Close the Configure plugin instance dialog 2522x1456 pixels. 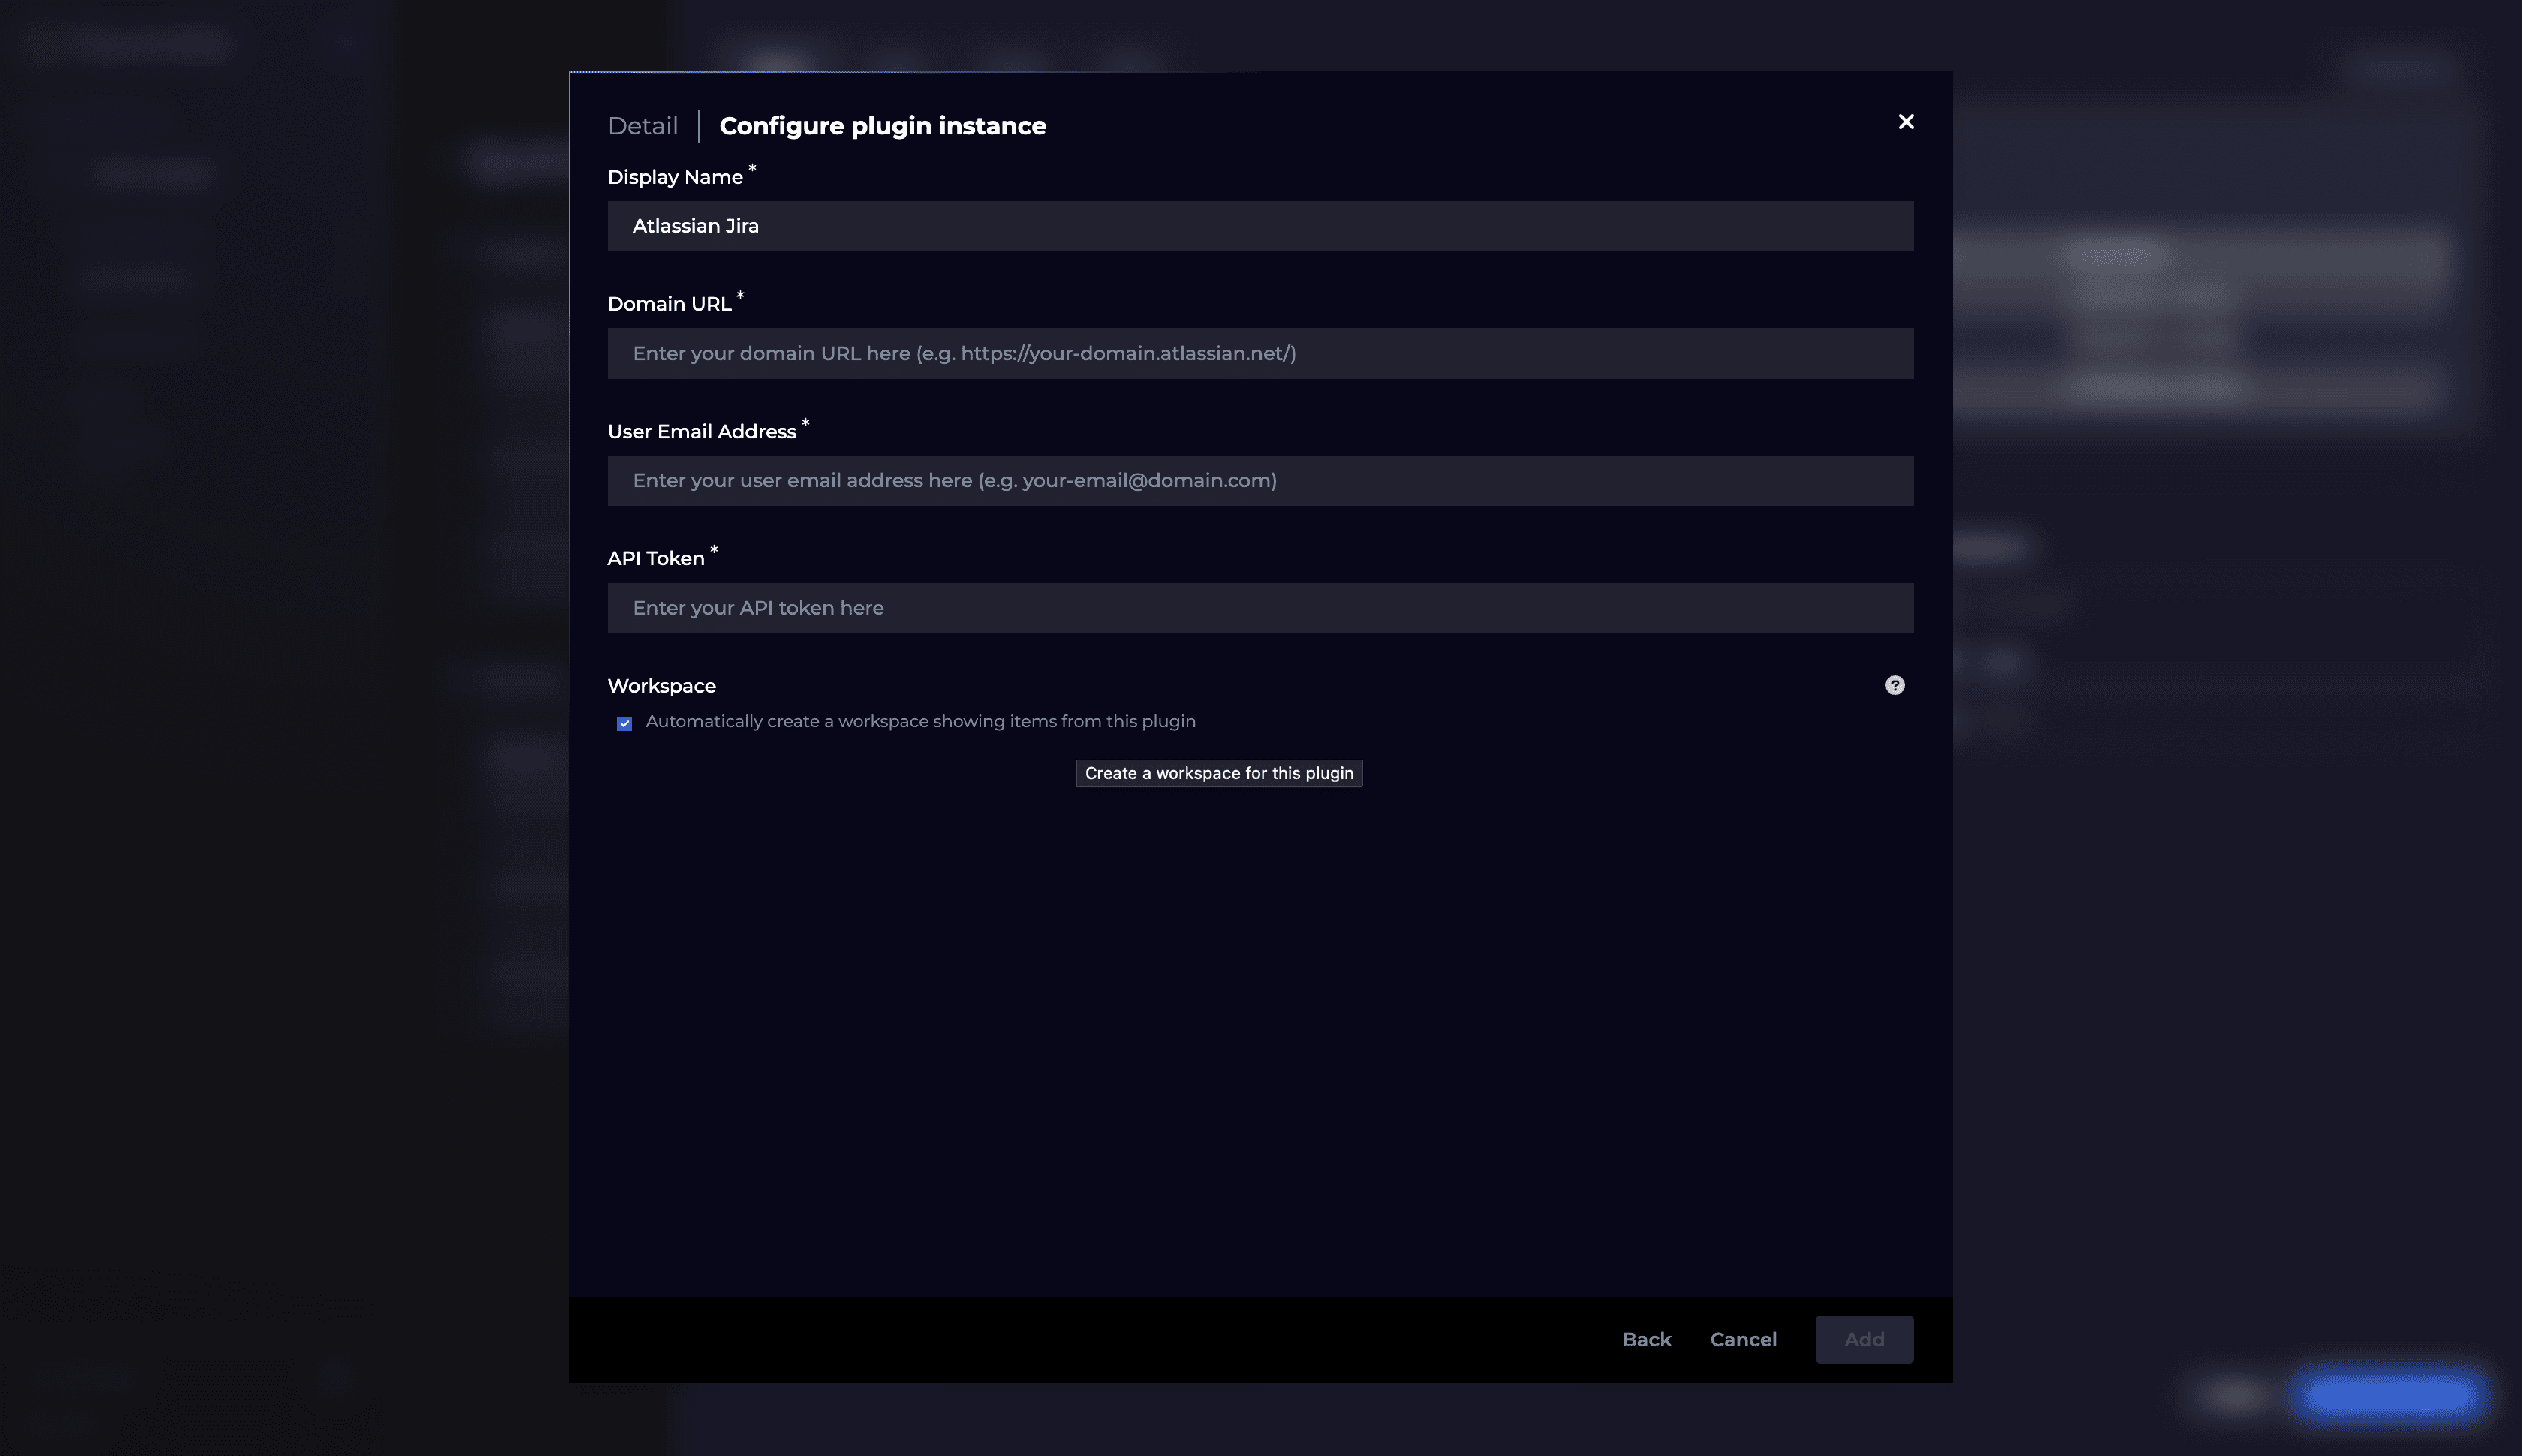[x=1906, y=122]
